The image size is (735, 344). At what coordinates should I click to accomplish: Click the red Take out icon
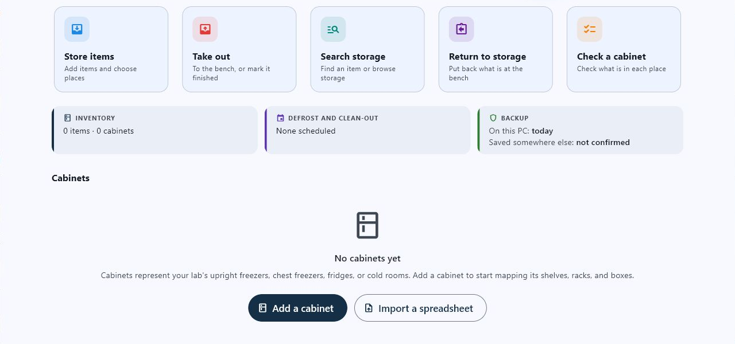coord(205,29)
